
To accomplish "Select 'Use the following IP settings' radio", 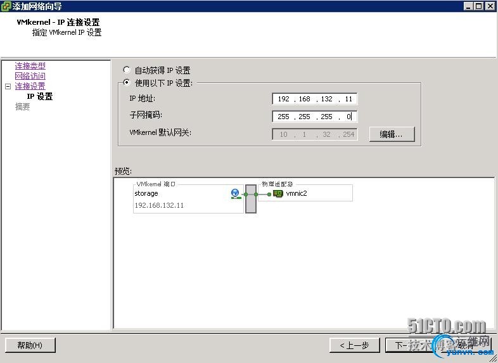I will click(x=127, y=82).
